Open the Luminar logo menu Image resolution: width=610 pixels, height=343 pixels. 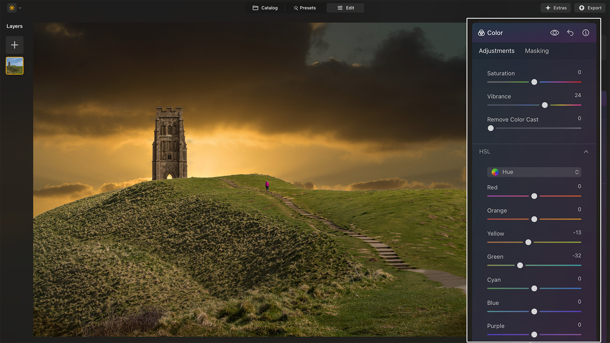[12, 8]
